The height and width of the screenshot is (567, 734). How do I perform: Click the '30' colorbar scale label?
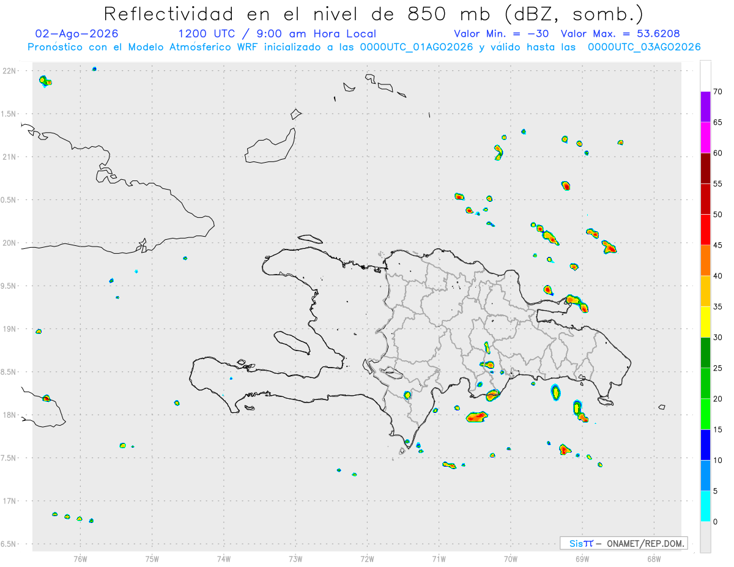point(718,338)
